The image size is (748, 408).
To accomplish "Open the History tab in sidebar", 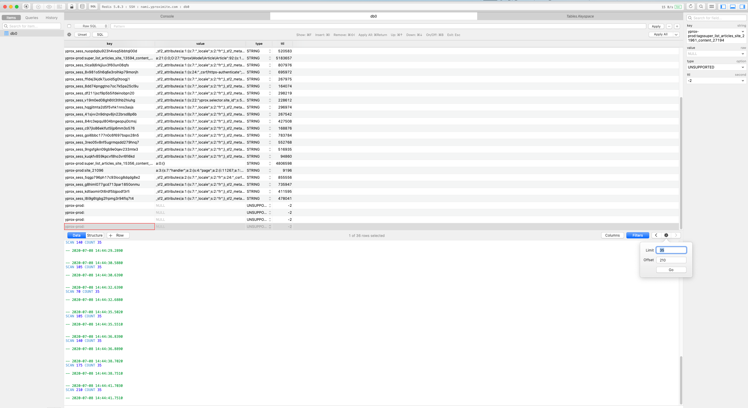I will (52, 18).
